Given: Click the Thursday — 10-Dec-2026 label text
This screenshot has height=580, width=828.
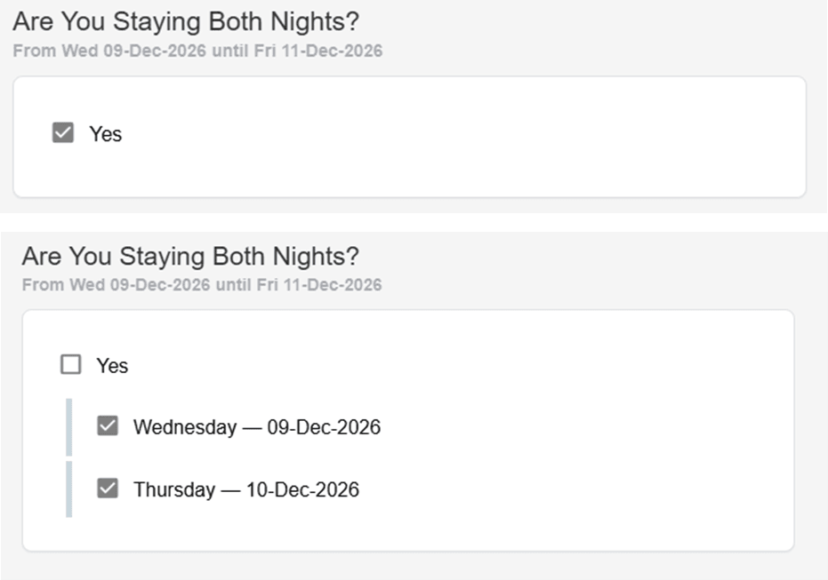Looking at the screenshot, I should pos(245,489).
